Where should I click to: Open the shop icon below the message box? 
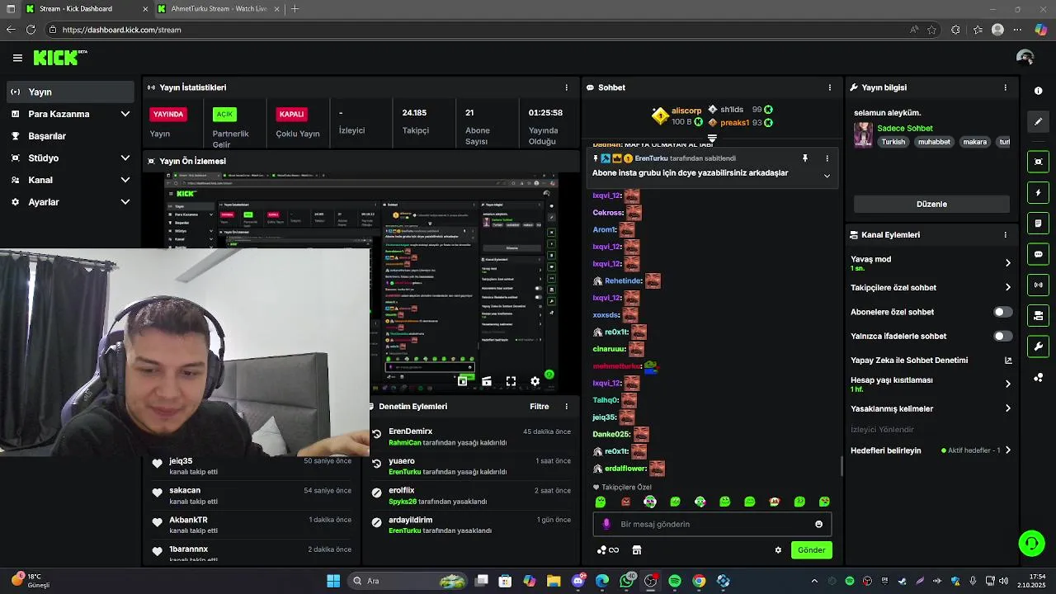[x=637, y=550]
